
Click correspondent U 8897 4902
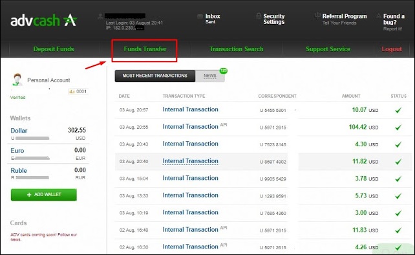click(x=273, y=162)
